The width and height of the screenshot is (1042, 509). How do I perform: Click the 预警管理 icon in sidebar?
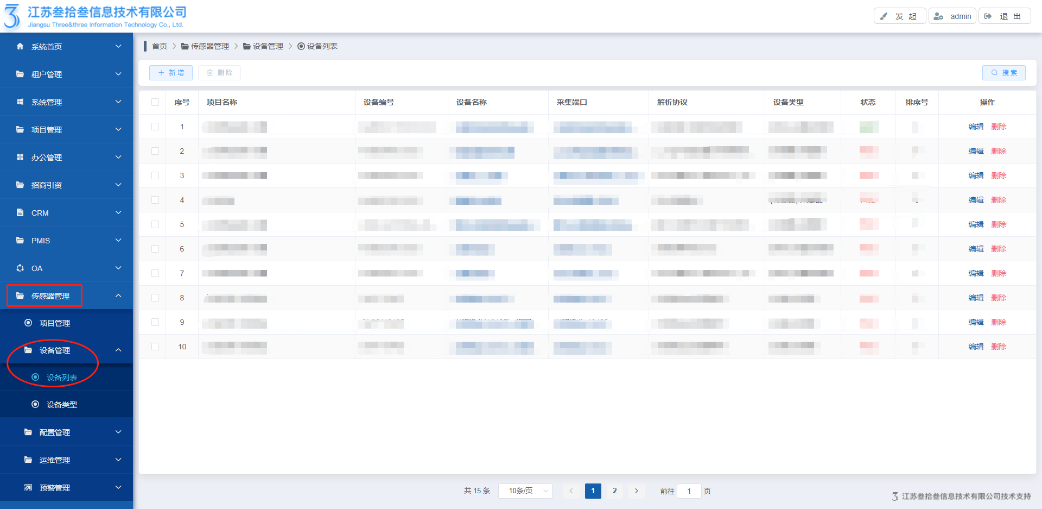[28, 488]
